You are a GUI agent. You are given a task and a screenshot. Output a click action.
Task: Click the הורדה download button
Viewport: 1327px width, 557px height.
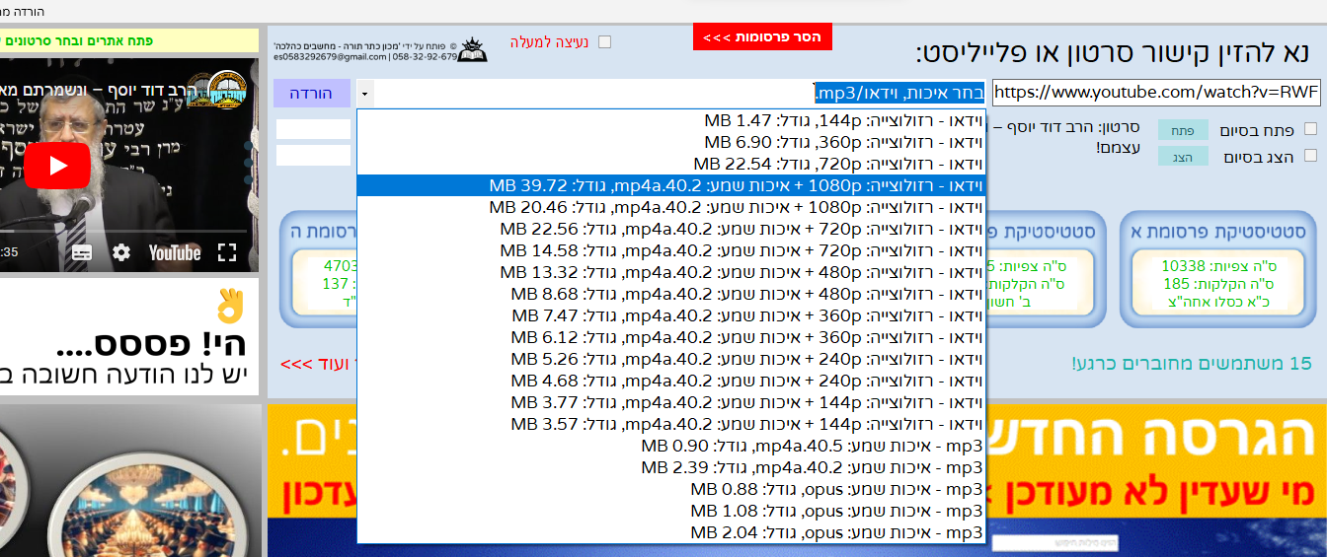click(x=311, y=94)
